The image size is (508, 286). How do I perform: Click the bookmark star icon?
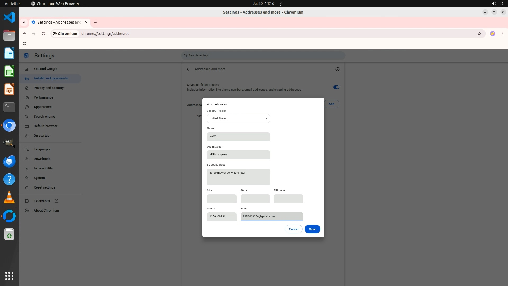[479, 34]
